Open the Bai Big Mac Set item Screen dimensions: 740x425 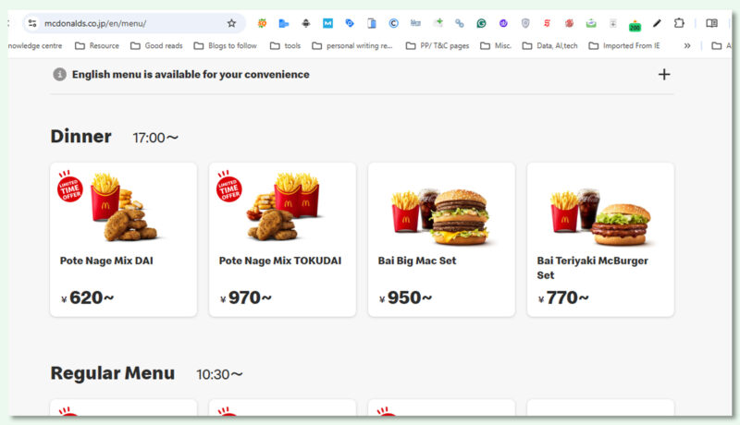pyautogui.click(x=442, y=239)
